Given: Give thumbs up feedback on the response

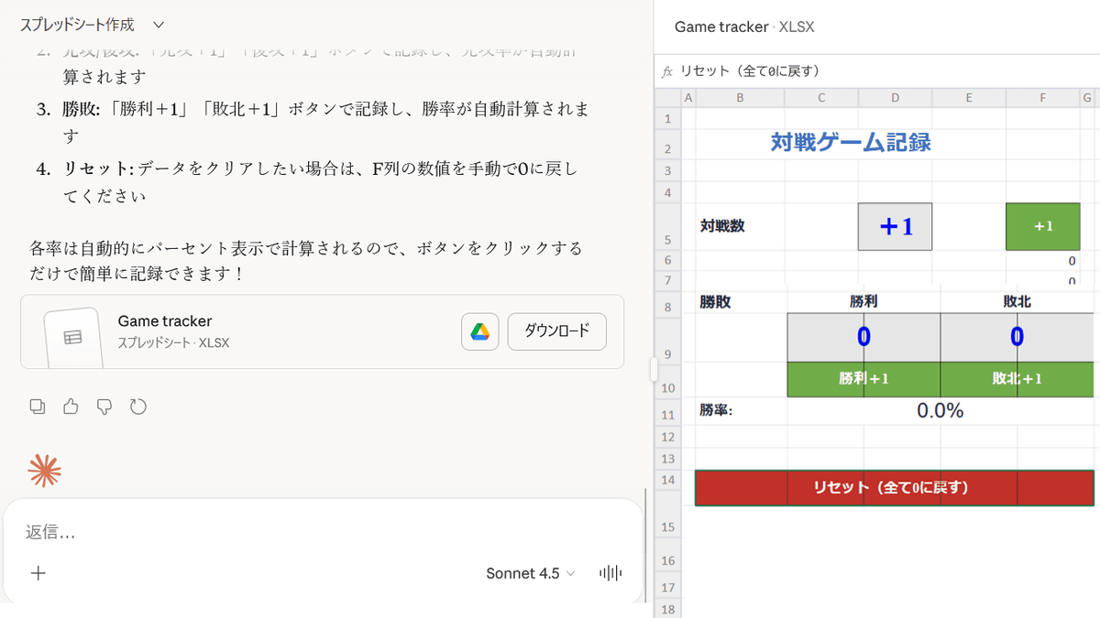Looking at the screenshot, I should tap(71, 406).
